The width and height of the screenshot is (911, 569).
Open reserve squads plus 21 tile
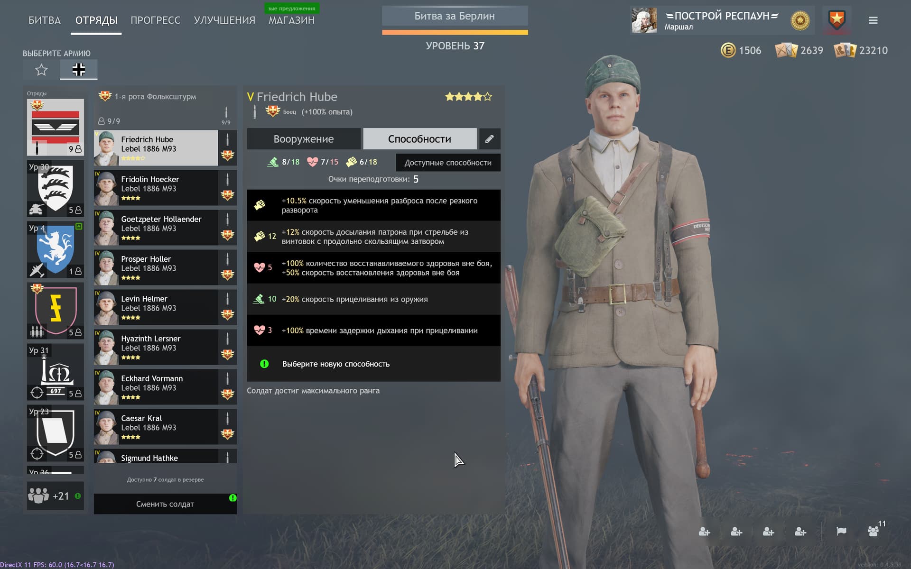(x=56, y=496)
